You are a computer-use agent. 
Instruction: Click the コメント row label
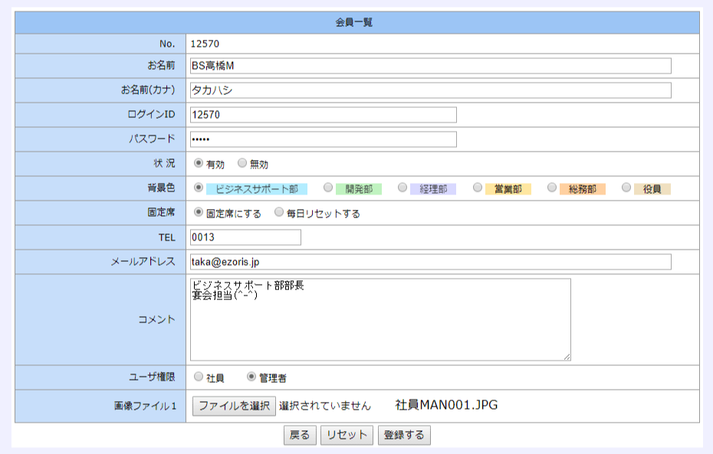pyautogui.click(x=157, y=319)
